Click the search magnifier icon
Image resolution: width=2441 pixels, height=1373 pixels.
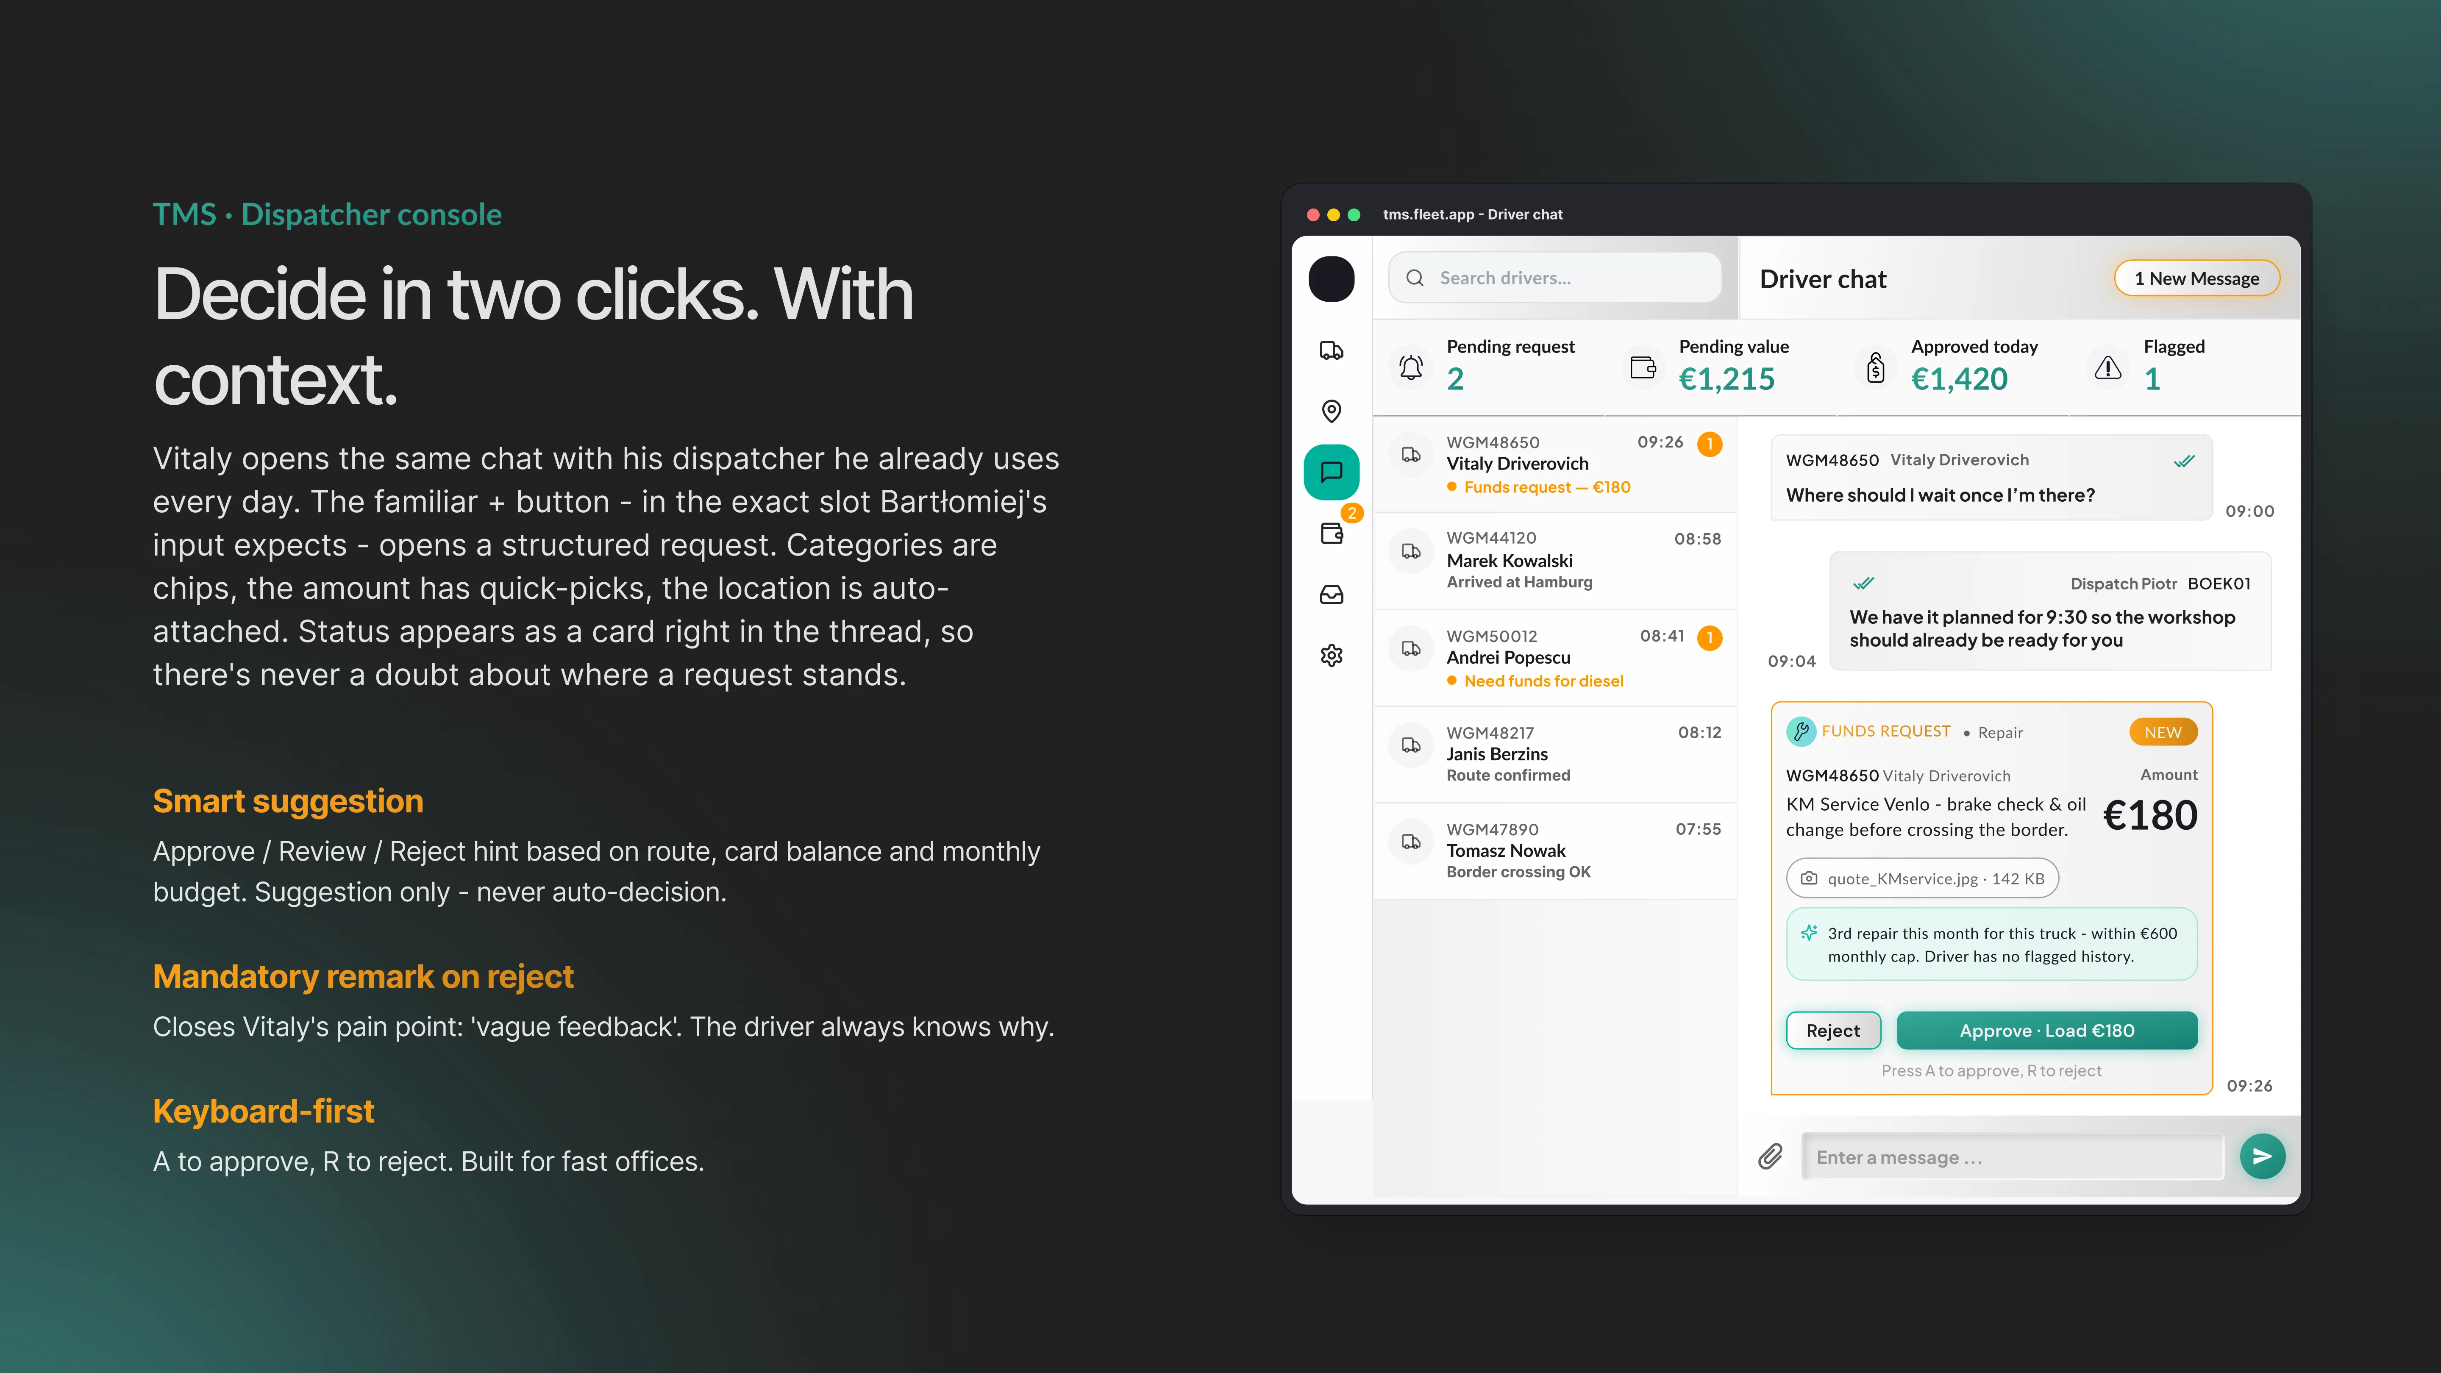click(x=1415, y=278)
